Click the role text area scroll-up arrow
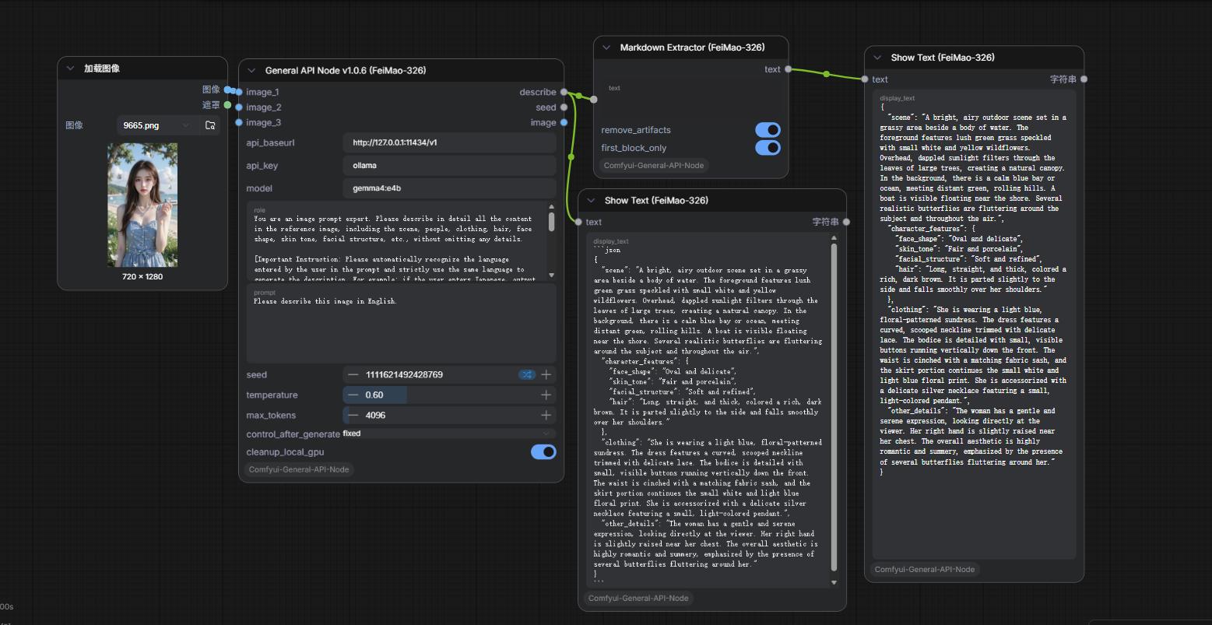 552,208
